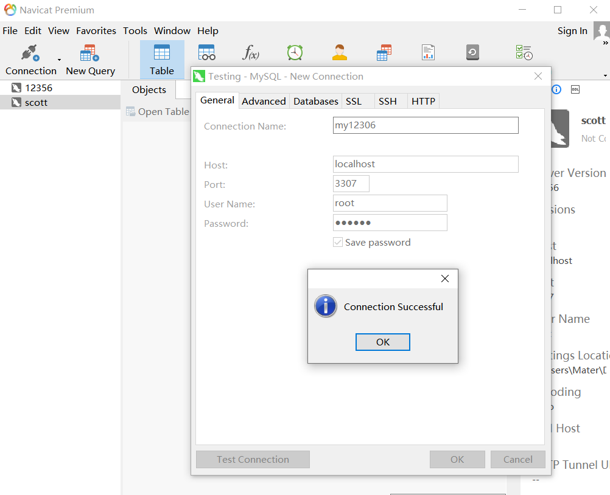Viewport: 610px width, 495px height.
Task: Toggle the Save password checkbox
Action: coord(338,243)
